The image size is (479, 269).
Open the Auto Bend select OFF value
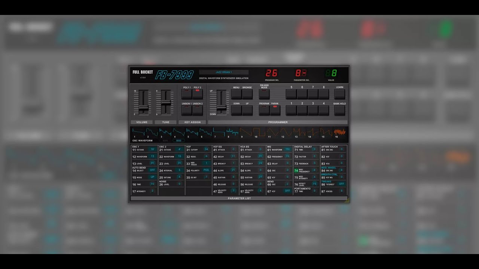point(152,170)
